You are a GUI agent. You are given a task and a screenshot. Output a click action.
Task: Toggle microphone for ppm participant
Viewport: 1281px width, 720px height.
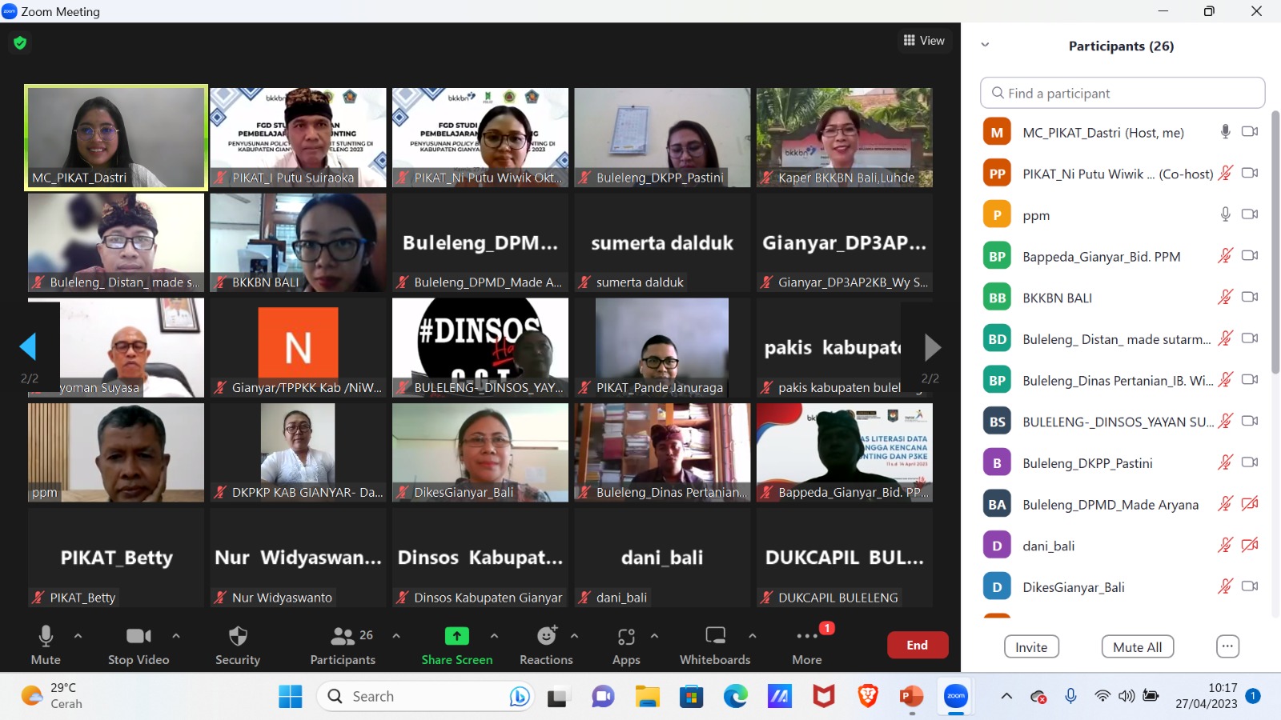[x=1225, y=214]
